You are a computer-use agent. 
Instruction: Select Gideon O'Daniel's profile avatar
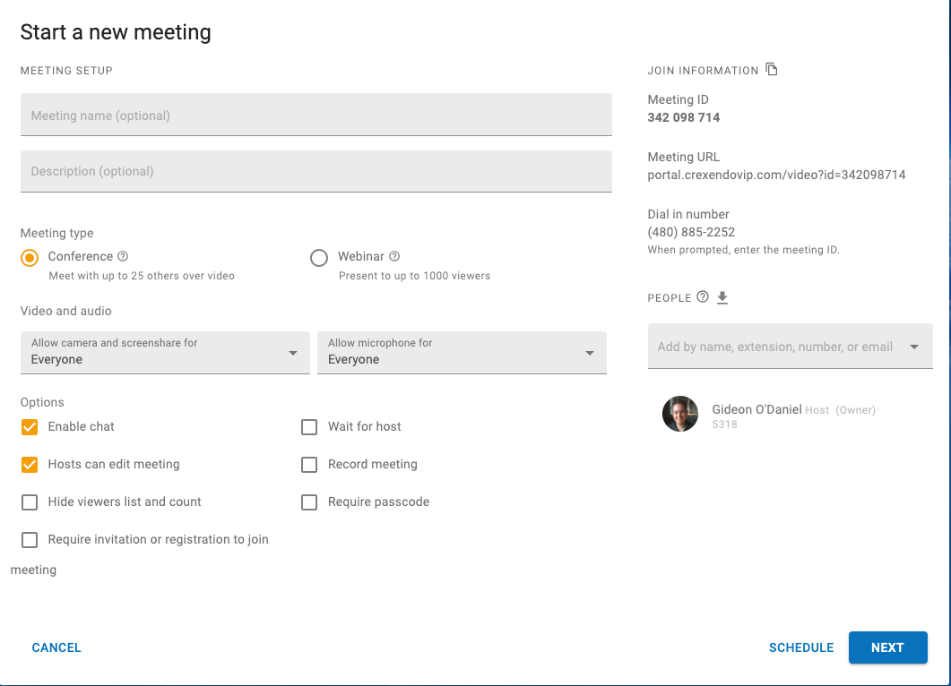[x=680, y=414]
